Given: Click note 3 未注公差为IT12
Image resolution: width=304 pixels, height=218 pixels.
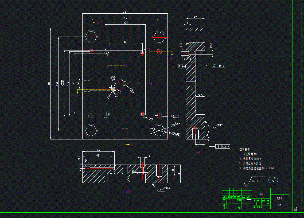Looking at the screenshot, I should point(250,163).
